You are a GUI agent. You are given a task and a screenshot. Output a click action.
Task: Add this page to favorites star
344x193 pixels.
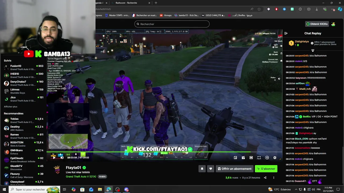[x=259, y=9]
